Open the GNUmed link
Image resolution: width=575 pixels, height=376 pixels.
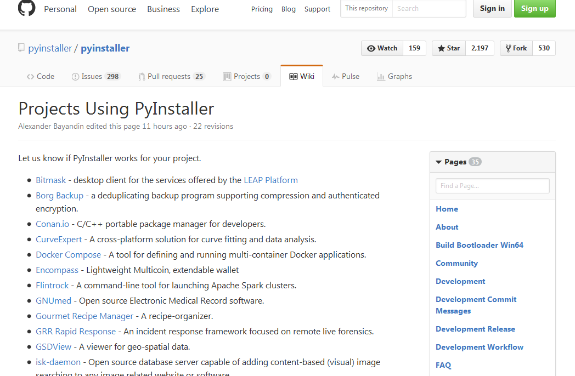[x=53, y=301]
